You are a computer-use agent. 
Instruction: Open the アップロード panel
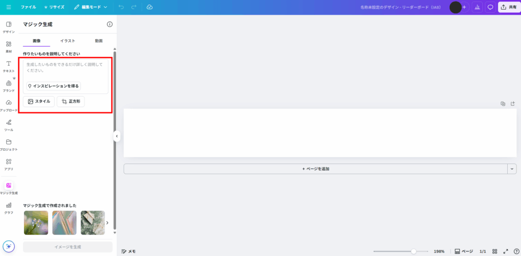click(9, 105)
